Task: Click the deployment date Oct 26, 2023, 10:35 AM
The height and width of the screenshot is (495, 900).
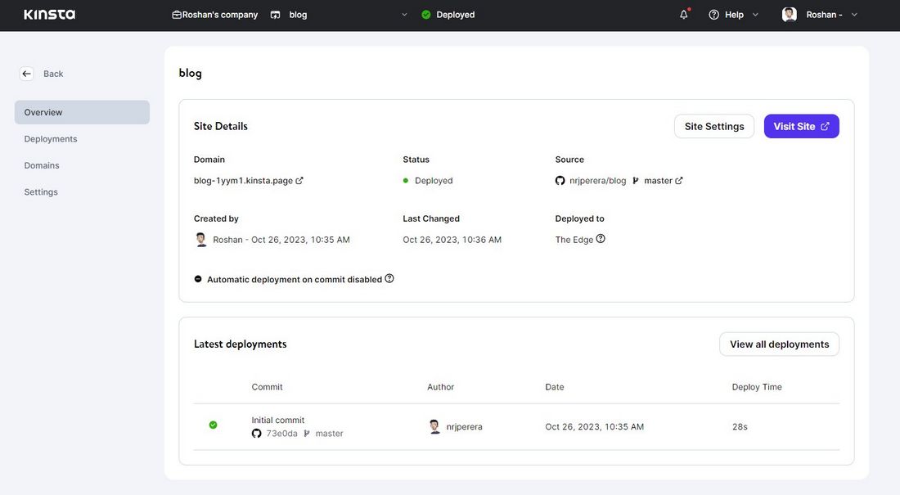Action: pyautogui.click(x=595, y=426)
